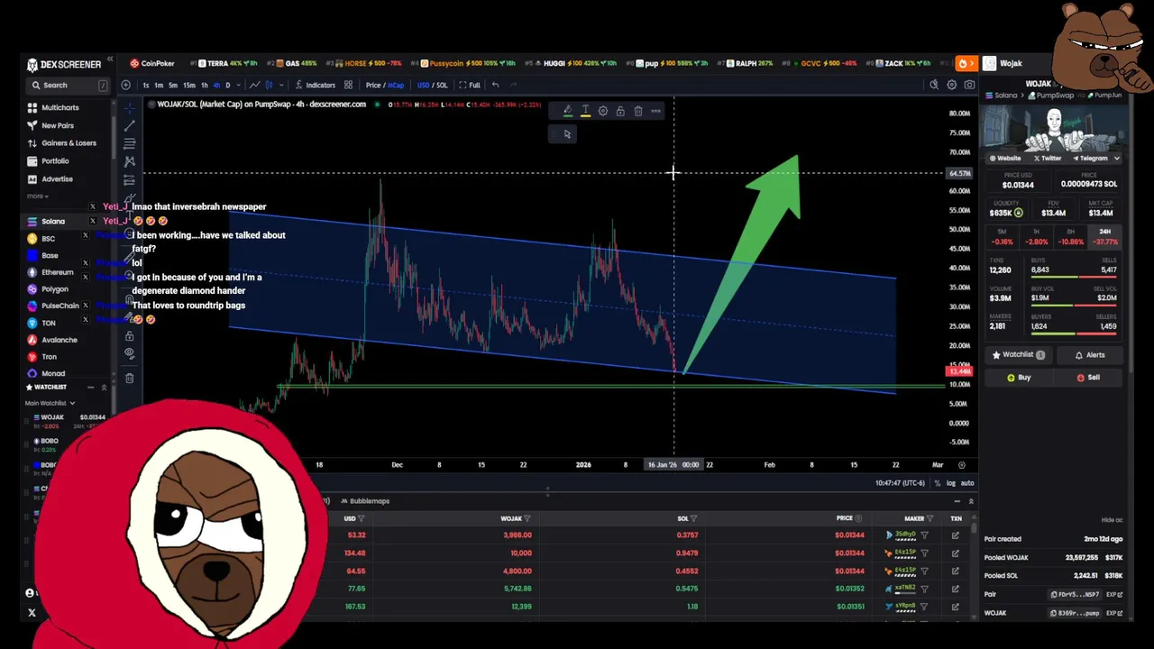
Task: Select the candlestick chart style icon
Action: (269, 85)
